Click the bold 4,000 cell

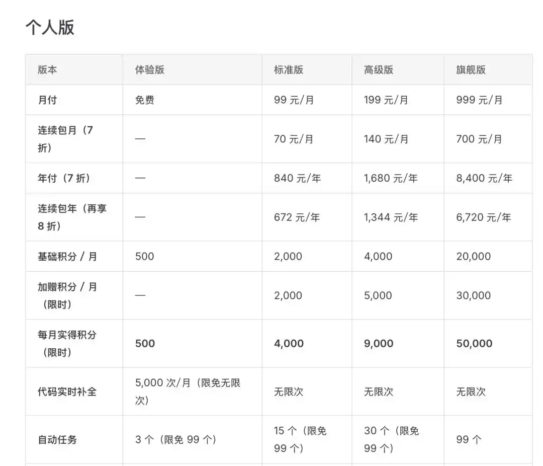click(289, 344)
